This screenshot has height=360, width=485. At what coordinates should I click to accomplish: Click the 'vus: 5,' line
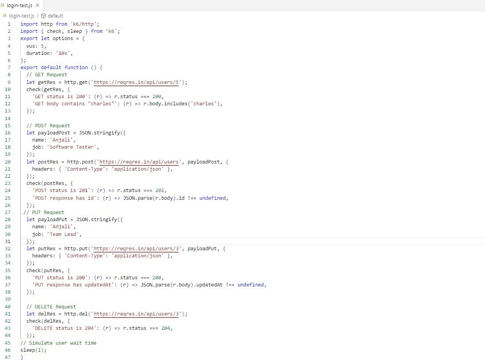(36, 46)
